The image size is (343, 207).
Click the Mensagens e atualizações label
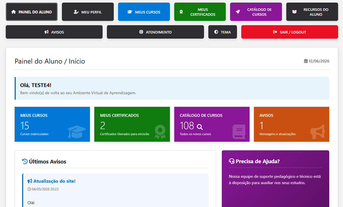[278, 134]
